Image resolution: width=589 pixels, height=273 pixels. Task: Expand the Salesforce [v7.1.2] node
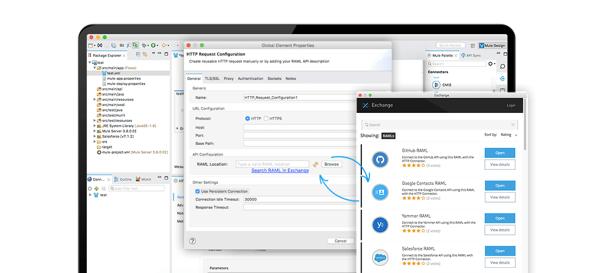(x=95, y=136)
